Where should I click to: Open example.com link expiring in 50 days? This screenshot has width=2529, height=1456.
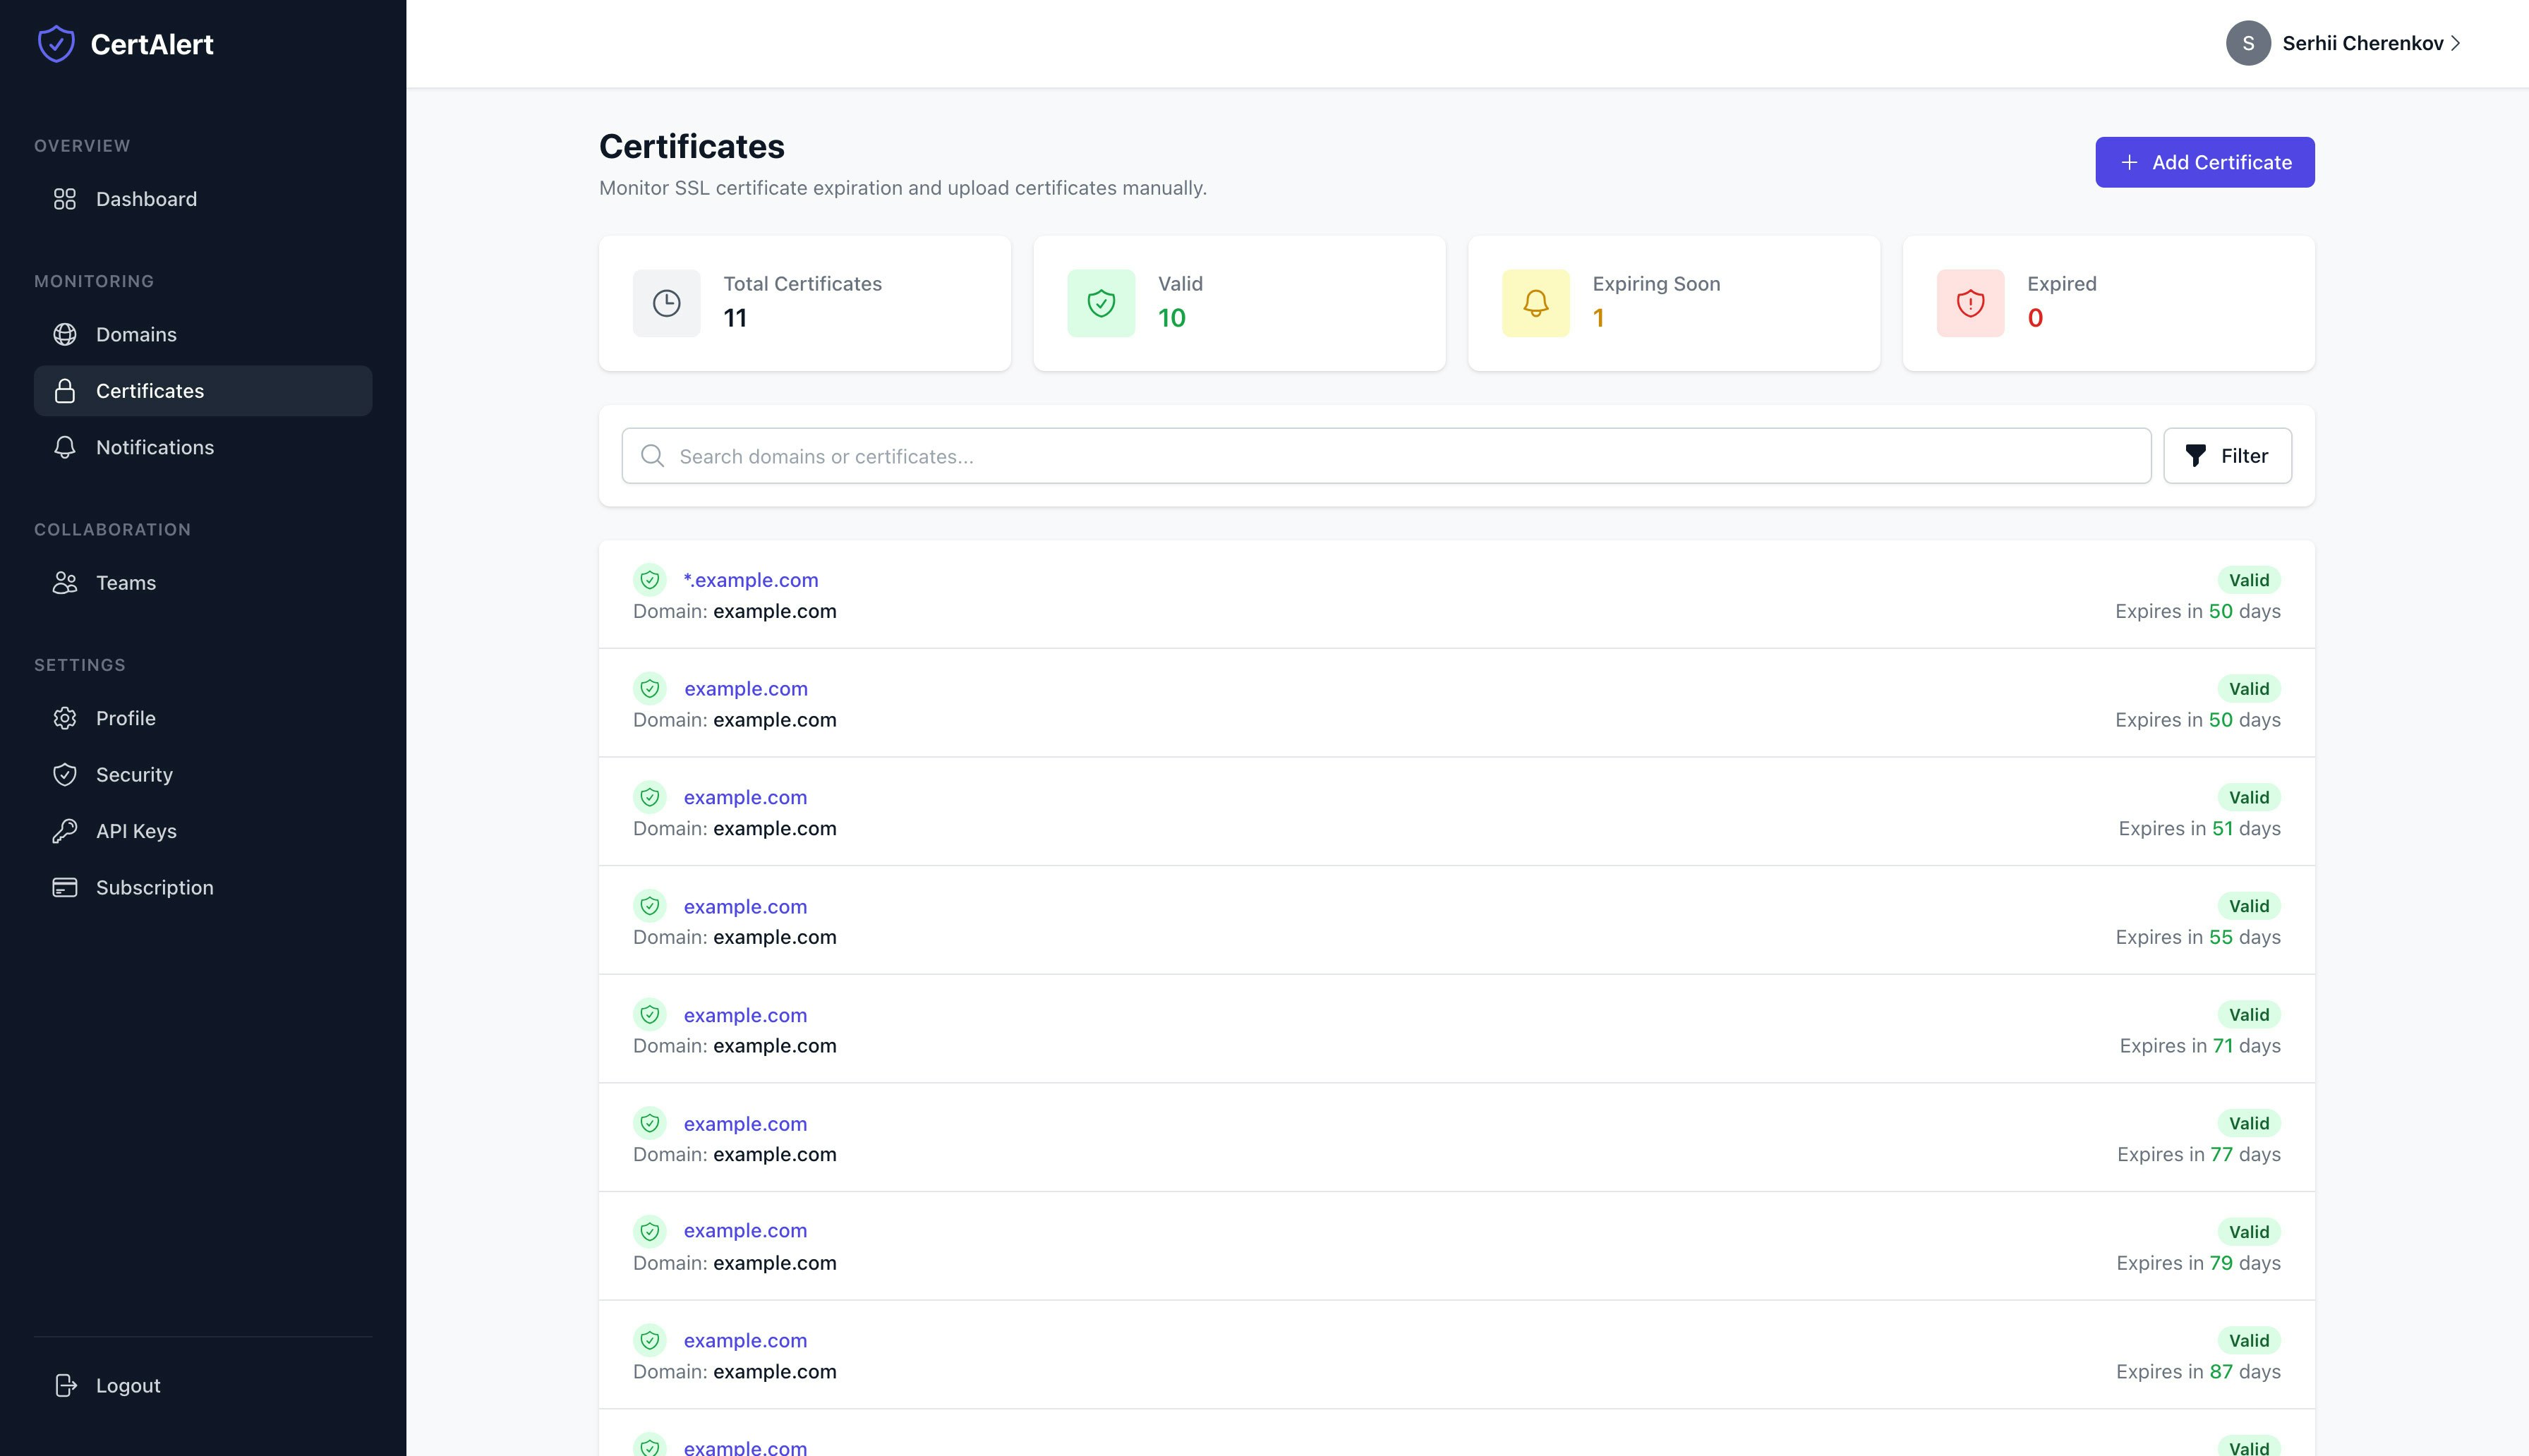pos(746,689)
